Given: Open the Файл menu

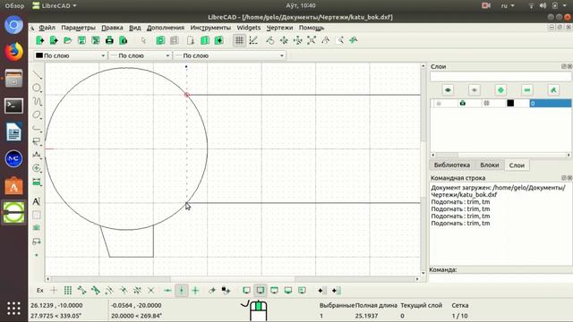Looking at the screenshot, I should (x=47, y=28).
